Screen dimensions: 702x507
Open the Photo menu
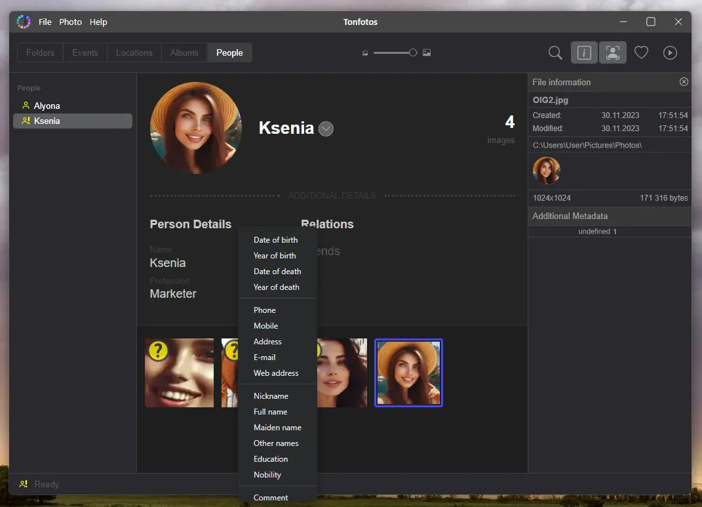[70, 22]
